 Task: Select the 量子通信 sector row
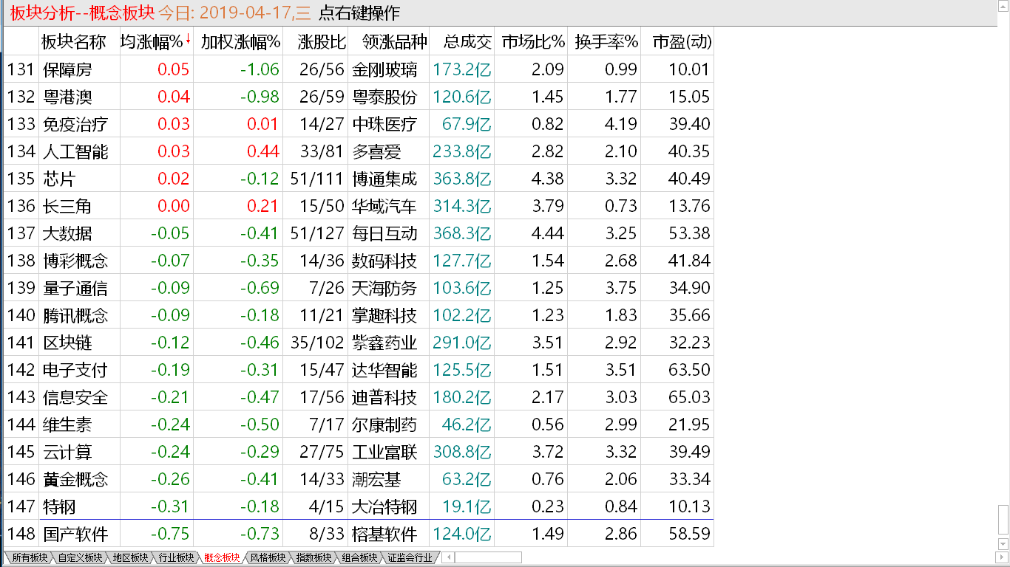tap(359, 288)
